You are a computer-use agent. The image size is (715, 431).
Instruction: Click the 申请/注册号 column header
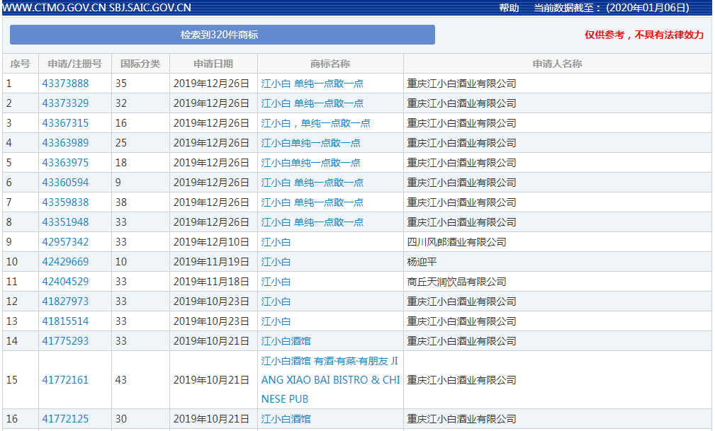[75, 64]
